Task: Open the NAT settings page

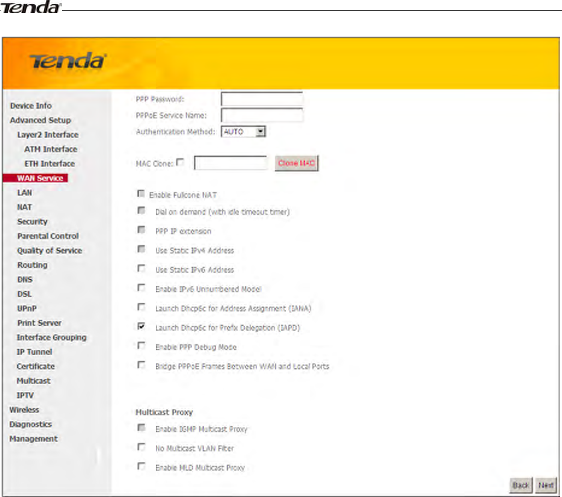Action: (25, 207)
